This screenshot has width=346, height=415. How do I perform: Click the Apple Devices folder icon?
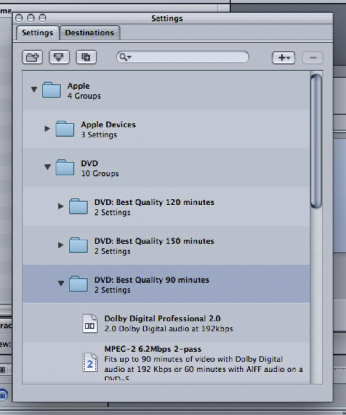coord(65,129)
